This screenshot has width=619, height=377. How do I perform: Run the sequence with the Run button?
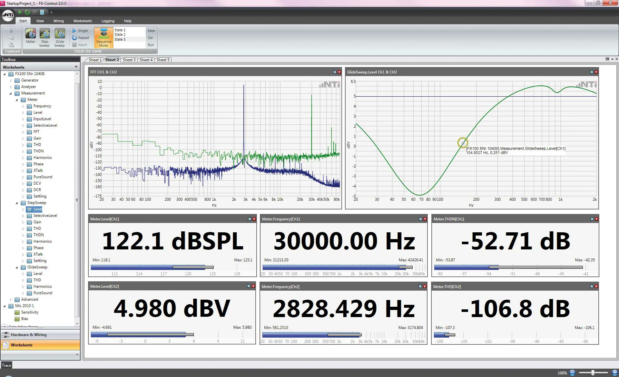151,45
